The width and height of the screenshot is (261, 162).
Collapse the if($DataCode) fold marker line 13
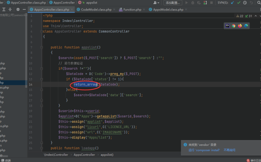(41, 79)
